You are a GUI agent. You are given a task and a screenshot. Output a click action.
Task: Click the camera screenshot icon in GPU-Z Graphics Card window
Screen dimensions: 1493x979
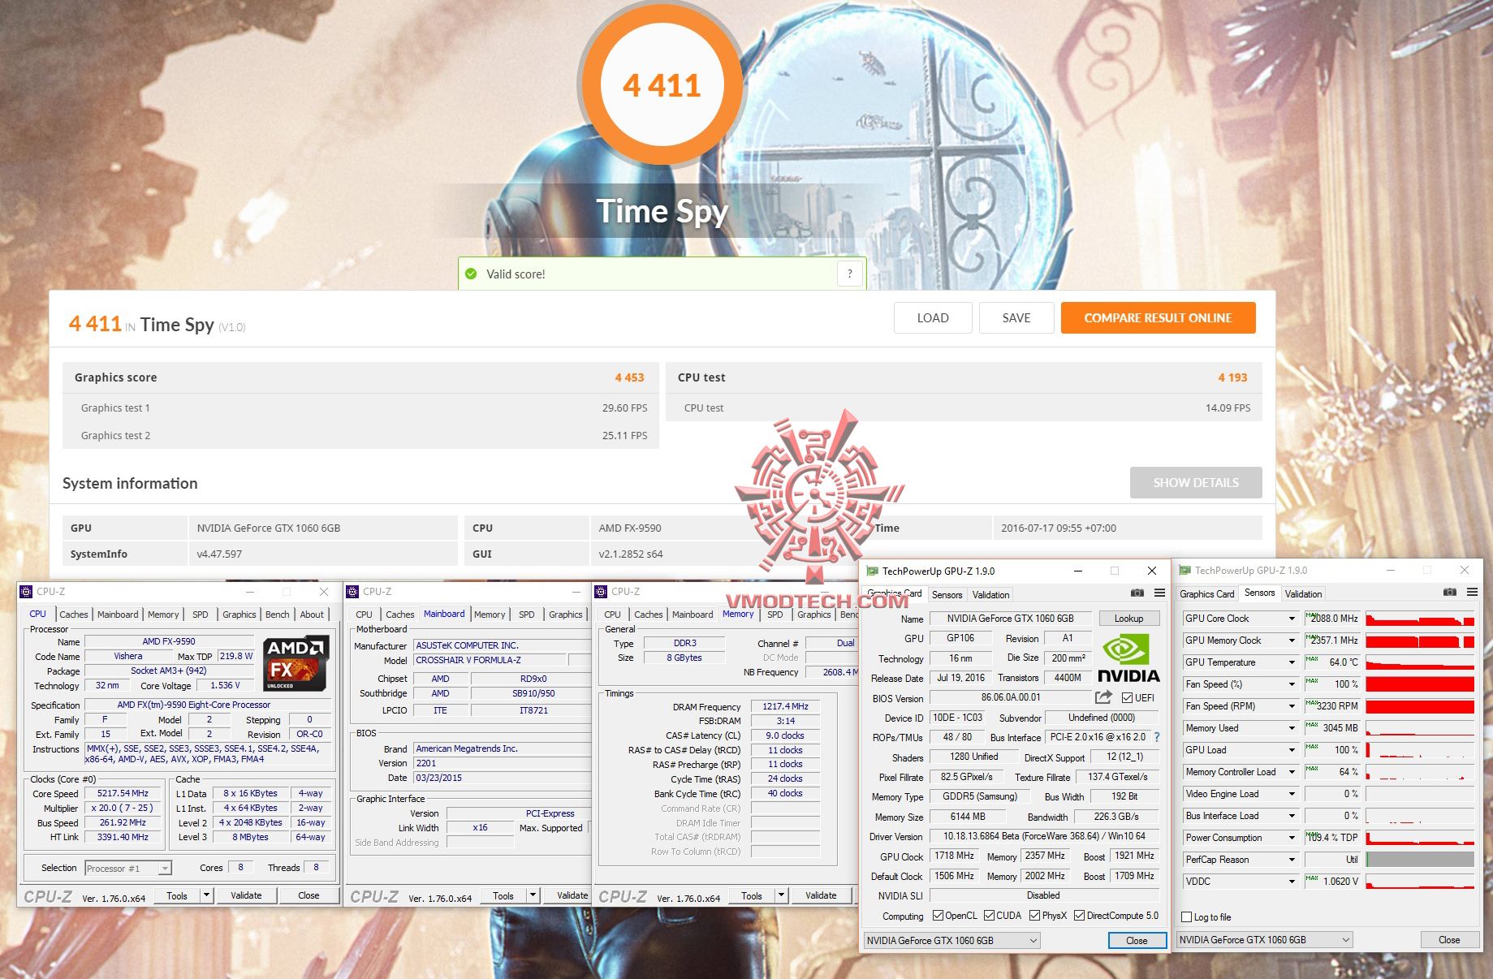[x=1137, y=593]
